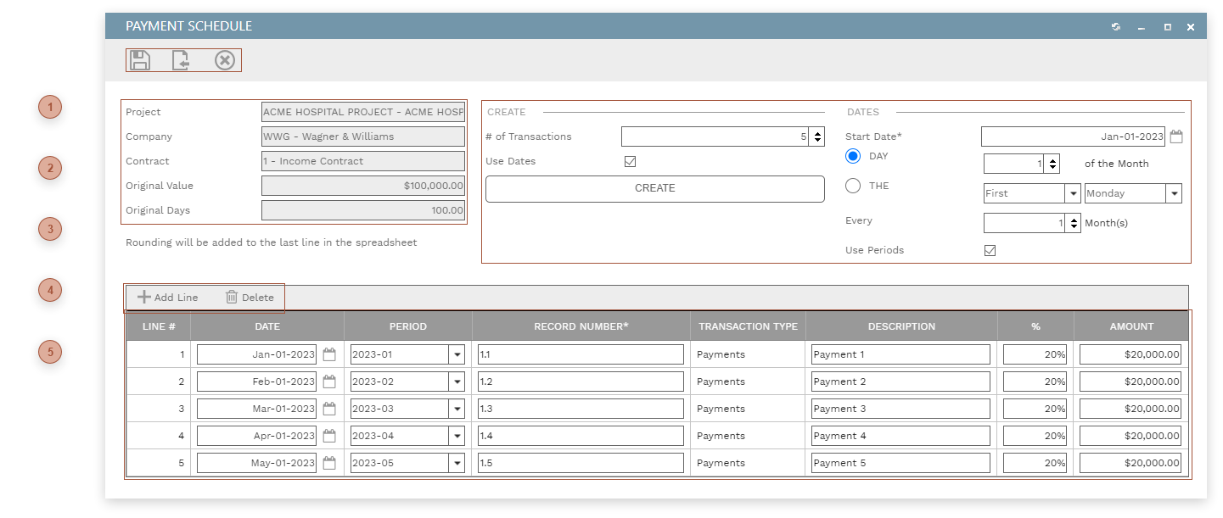
Task: Select the THE radio button
Action: 853,185
